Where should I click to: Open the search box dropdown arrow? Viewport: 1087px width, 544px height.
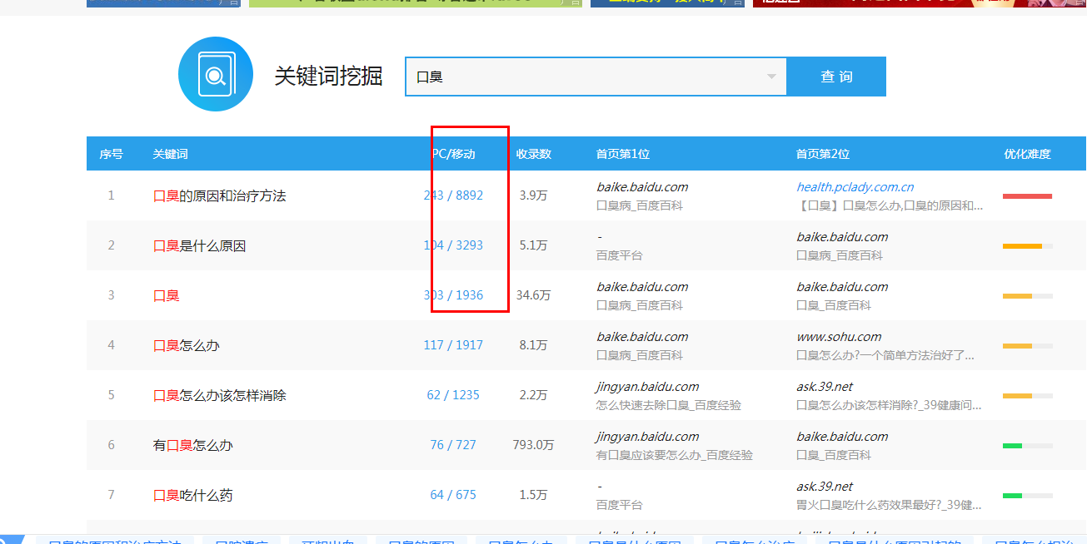[x=771, y=77]
